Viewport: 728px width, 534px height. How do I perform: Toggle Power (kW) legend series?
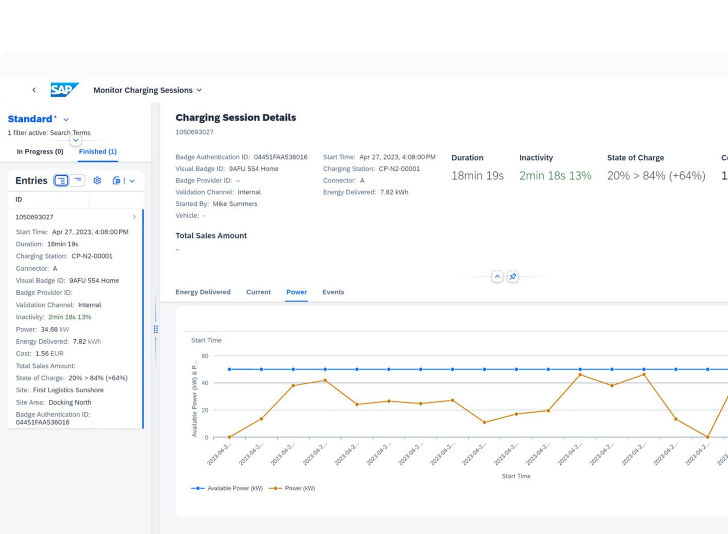click(292, 488)
